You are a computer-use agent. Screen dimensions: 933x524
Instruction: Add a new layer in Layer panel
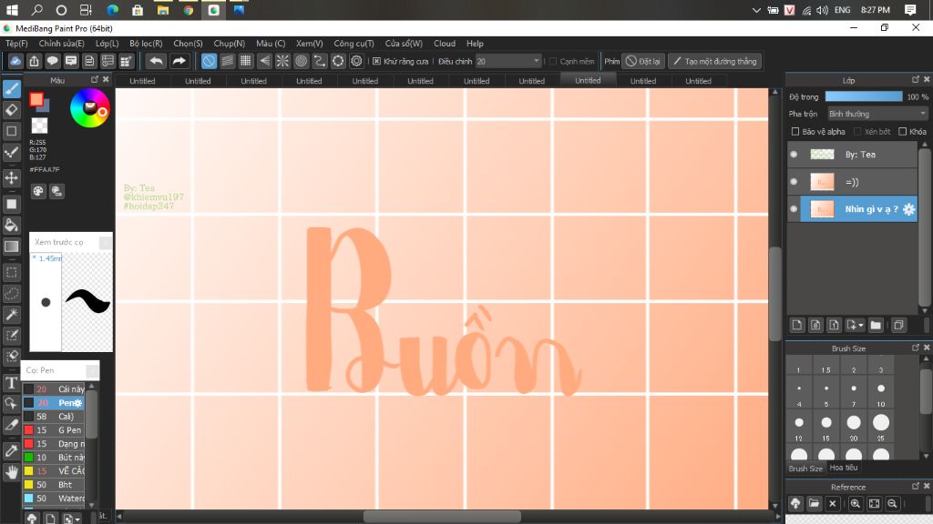point(797,325)
